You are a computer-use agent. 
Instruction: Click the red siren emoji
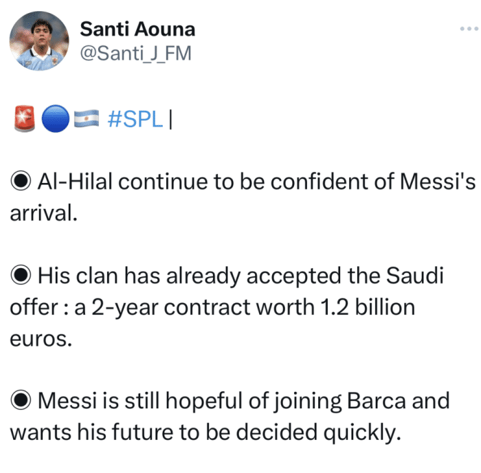tap(24, 119)
